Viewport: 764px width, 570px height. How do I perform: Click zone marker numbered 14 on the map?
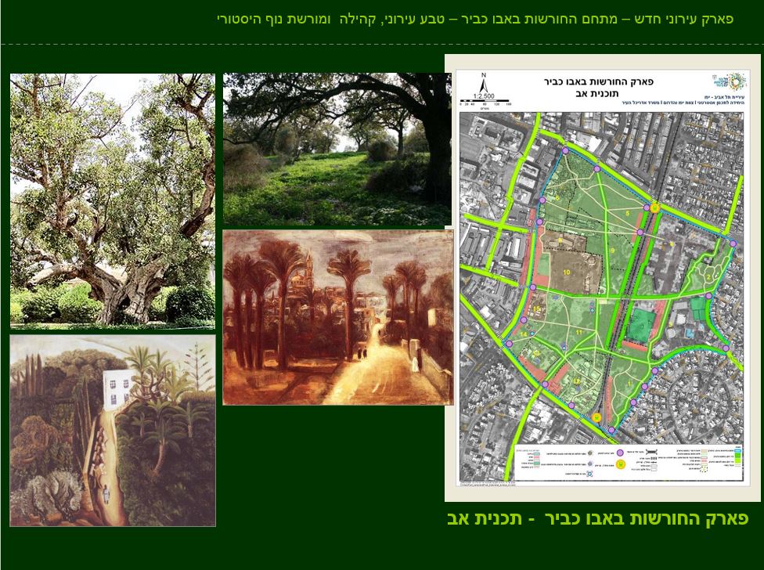tap(524, 334)
